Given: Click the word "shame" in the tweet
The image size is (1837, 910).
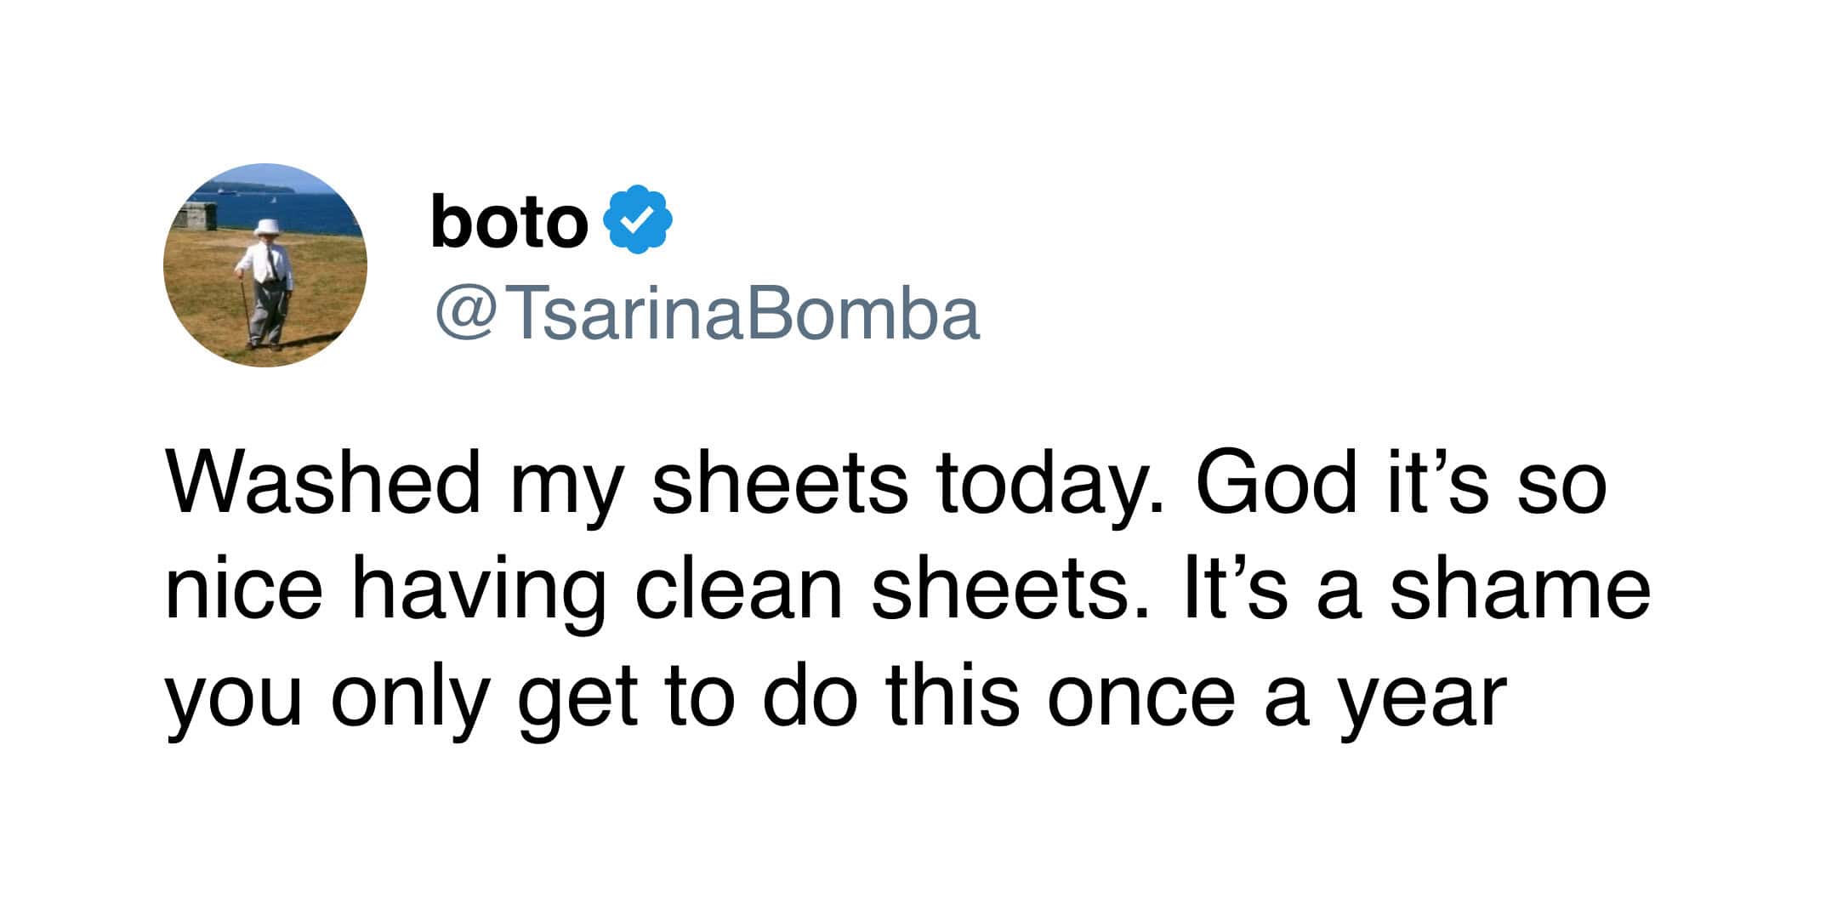Looking at the screenshot, I should tap(1520, 590).
